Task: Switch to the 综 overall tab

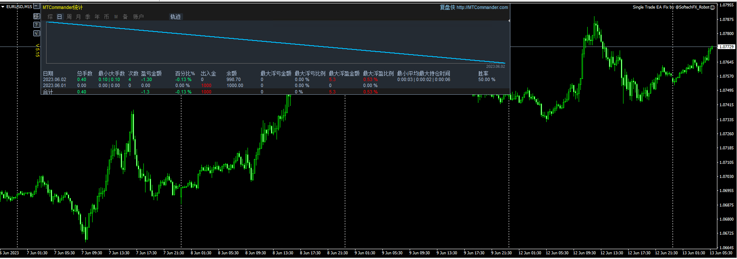Action: pyautogui.click(x=50, y=17)
